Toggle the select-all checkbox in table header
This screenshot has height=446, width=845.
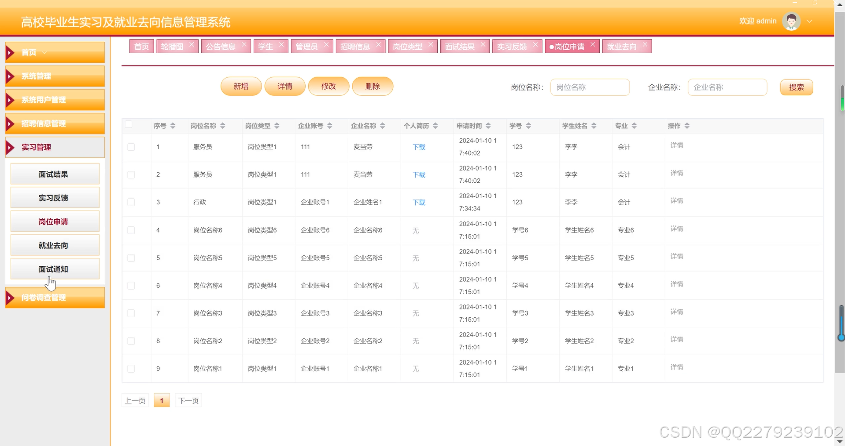tap(129, 124)
